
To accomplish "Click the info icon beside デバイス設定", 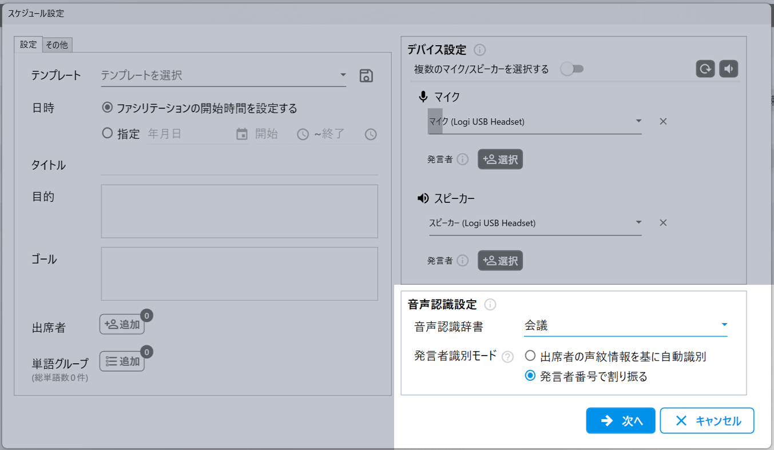I will click(x=480, y=50).
